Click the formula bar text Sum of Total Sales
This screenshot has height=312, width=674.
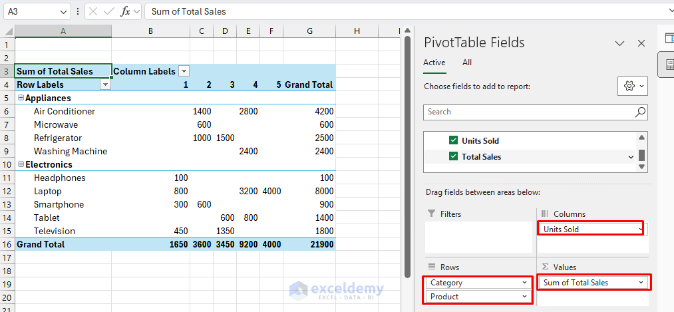pyautogui.click(x=189, y=12)
